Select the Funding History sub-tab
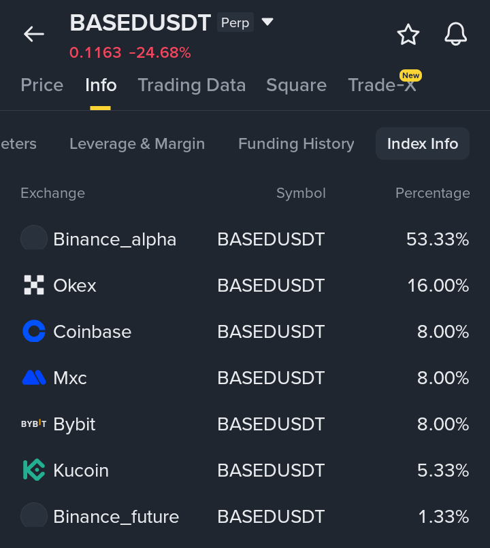 tap(296, 143)
